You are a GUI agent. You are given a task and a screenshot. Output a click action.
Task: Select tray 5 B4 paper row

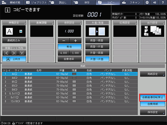click(70, 90)
